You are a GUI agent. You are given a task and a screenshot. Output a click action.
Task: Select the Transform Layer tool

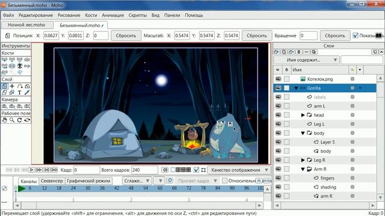[5, 86]
